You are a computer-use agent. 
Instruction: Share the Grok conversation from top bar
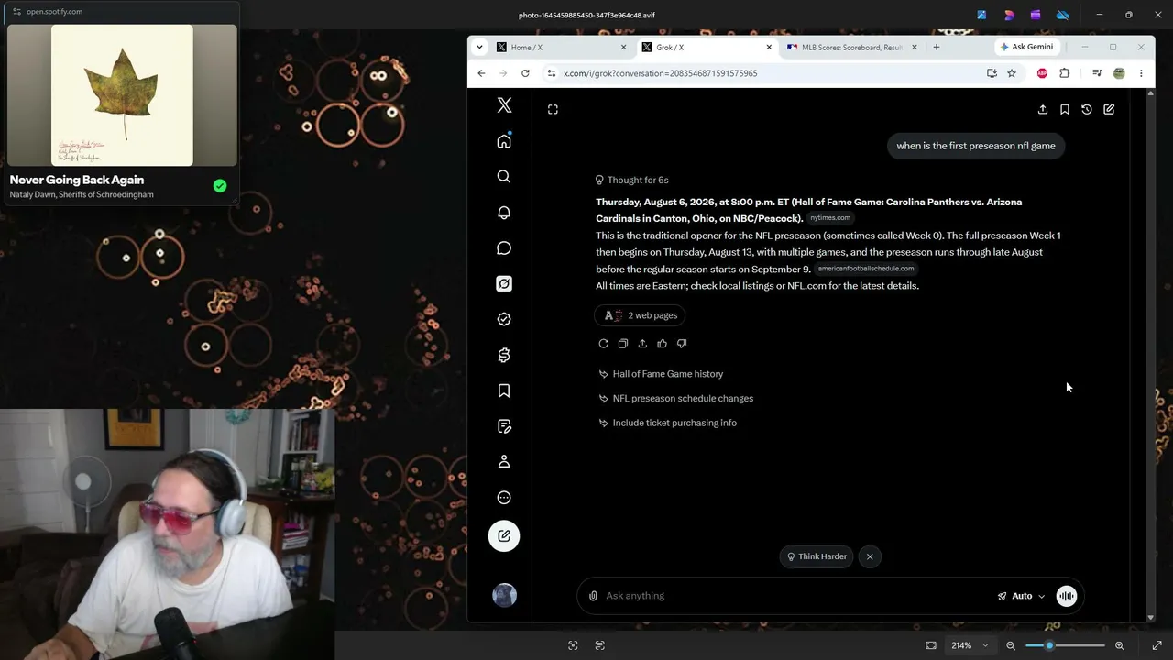pyautogui.click(x=1043, y=109)
